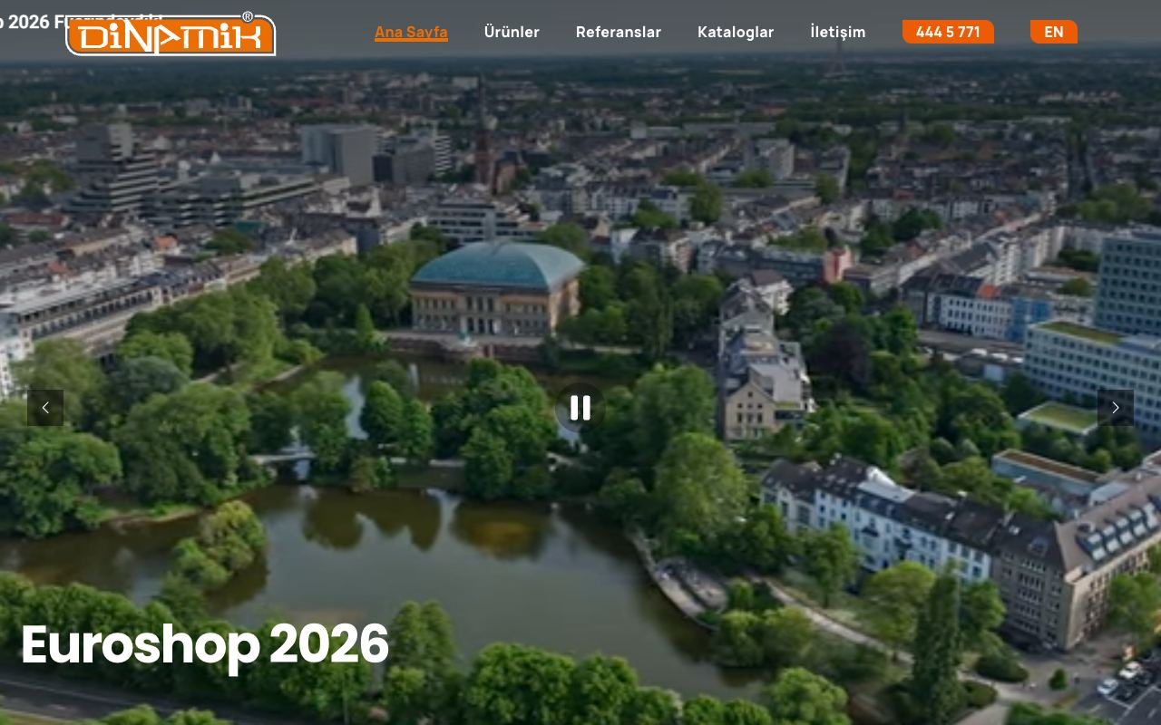The image size is (1161, 725).
Task: Open Kataloglar page
Action: [x=736, y=32]
